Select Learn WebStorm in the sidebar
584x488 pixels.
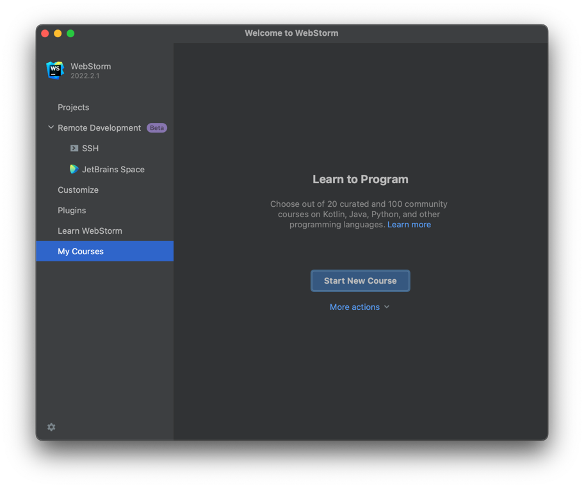coord(90,231)
